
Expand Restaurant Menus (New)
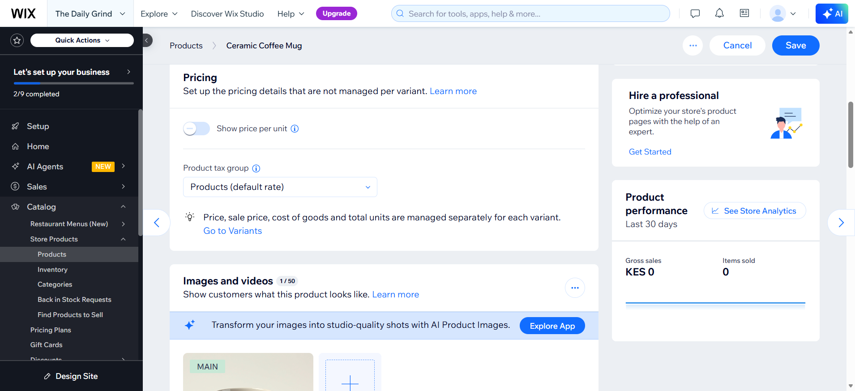coord(69,224)
